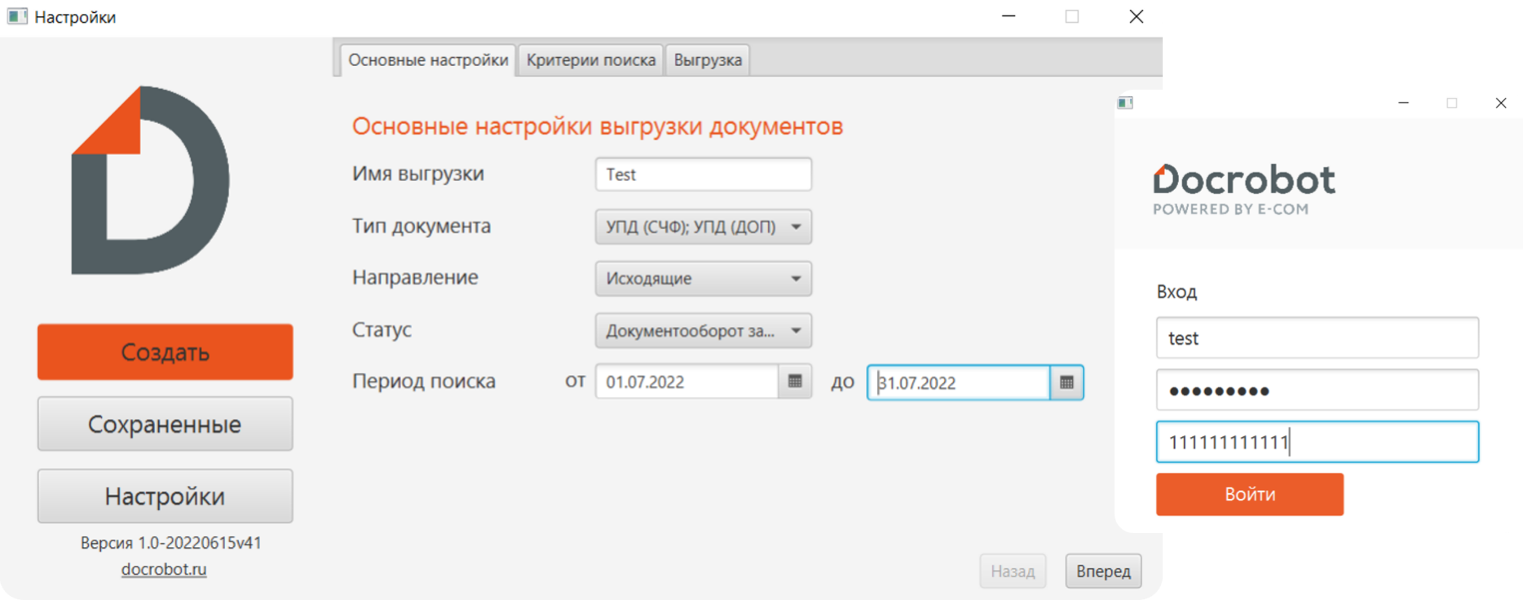Focus the end date field 31.07.2022
This screenshot has width=1523, height=600.
tap(959, 382)
